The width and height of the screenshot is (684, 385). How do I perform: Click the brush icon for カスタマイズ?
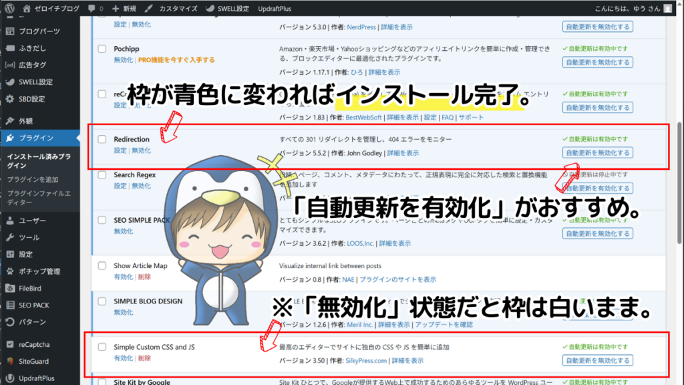[149, 8]
